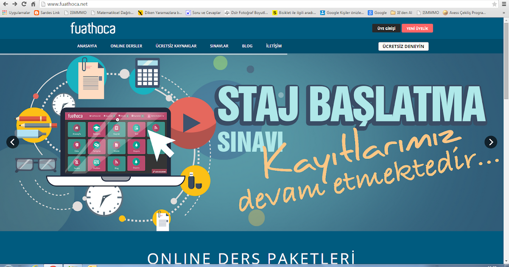Open the Soru ve Cevaplar bookmark
The width and height of the screenshot is (509, 267).
click(204, 13)
